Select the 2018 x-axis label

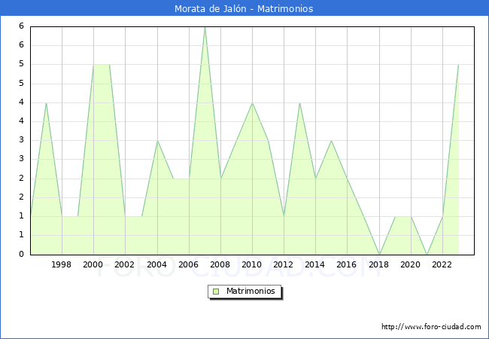[x=378, y=264]
